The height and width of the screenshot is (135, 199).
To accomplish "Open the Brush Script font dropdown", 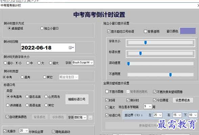I will pyautogui.click(x=83, y=63).
